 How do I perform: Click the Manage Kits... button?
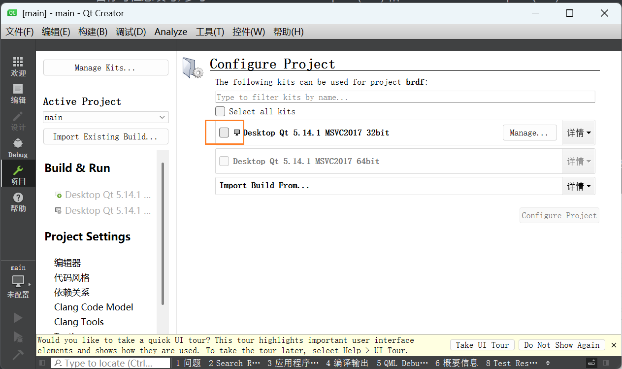[x=105, y=67]
